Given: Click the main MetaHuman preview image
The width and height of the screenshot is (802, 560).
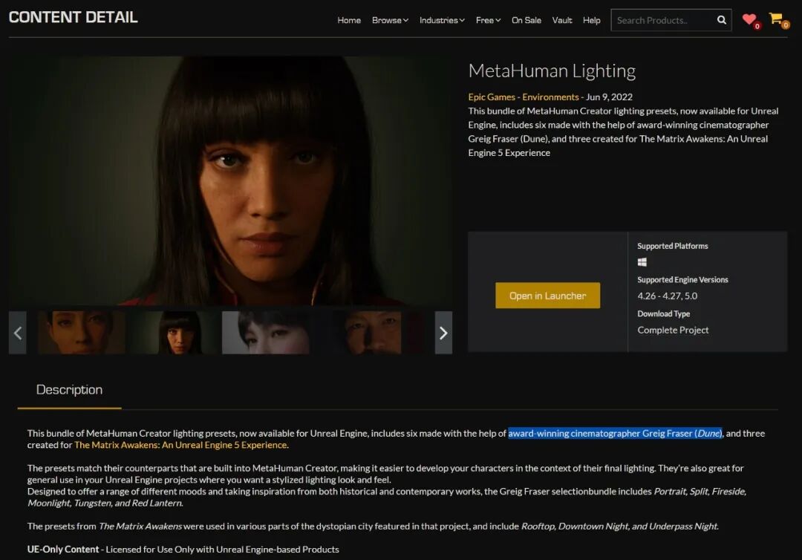Looking at the screenshot, I should (230, 180).
